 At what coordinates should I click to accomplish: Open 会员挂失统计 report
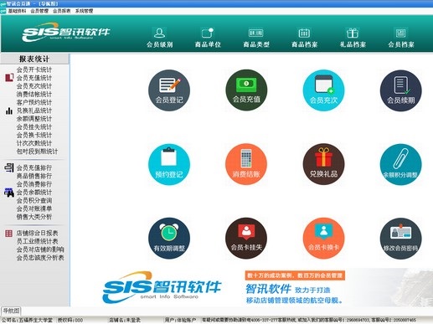click(x=34, y=126)
